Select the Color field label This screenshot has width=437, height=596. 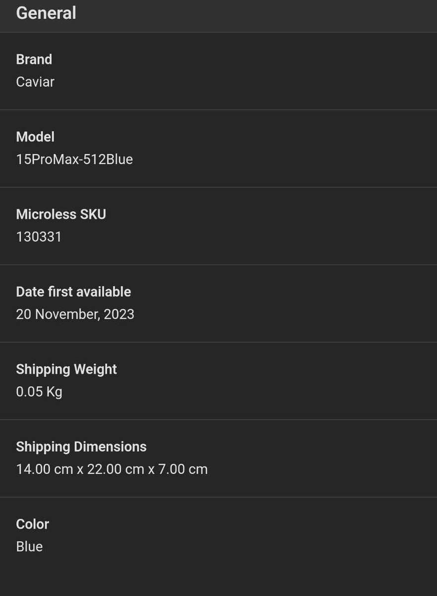click(x=33, y=524)
